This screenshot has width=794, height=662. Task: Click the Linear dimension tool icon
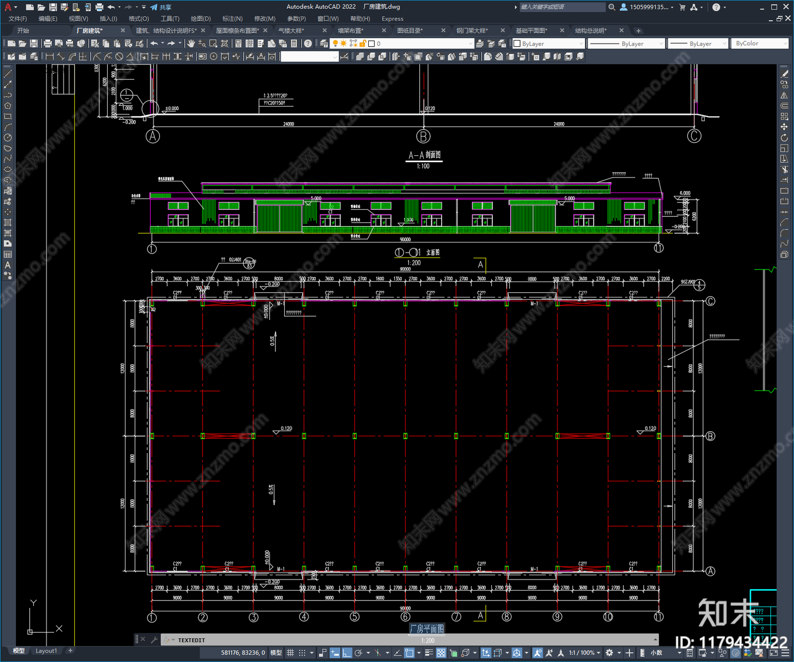click(50, 57)
